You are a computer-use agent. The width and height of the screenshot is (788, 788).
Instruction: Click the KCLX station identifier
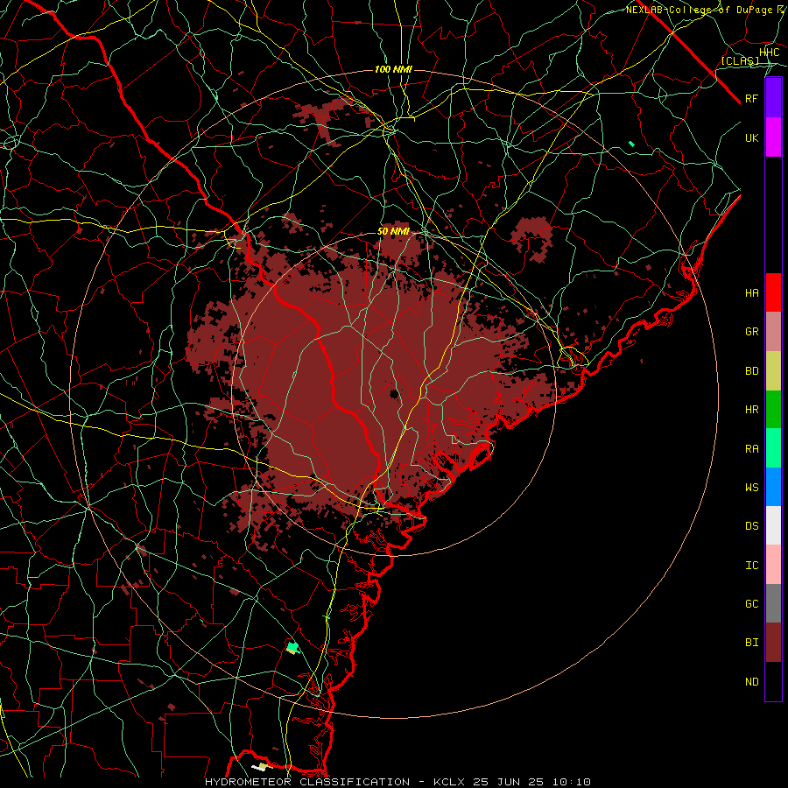point(449,782)
